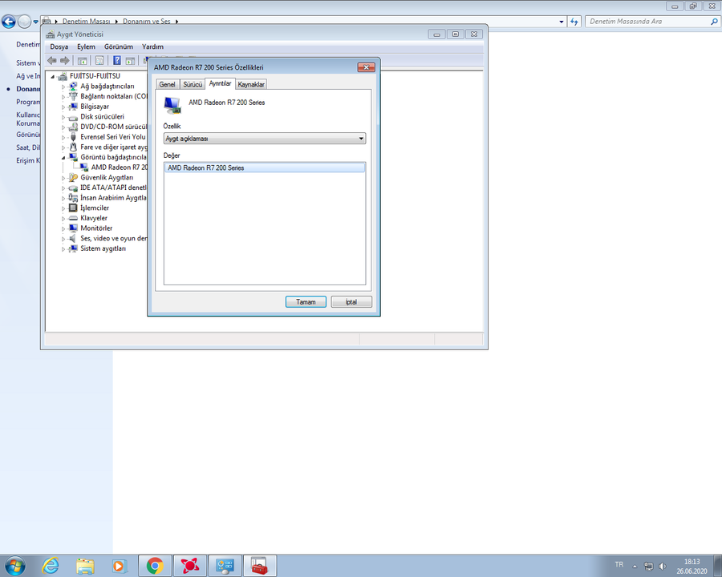This screenshot has width=722, height=577.
Task: Select the Fare ve diğer işaret tree item
Action: point(114,147)
